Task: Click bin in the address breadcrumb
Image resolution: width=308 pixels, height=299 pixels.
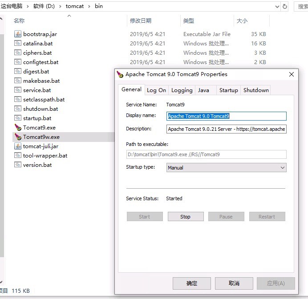Action: (99, 6)
